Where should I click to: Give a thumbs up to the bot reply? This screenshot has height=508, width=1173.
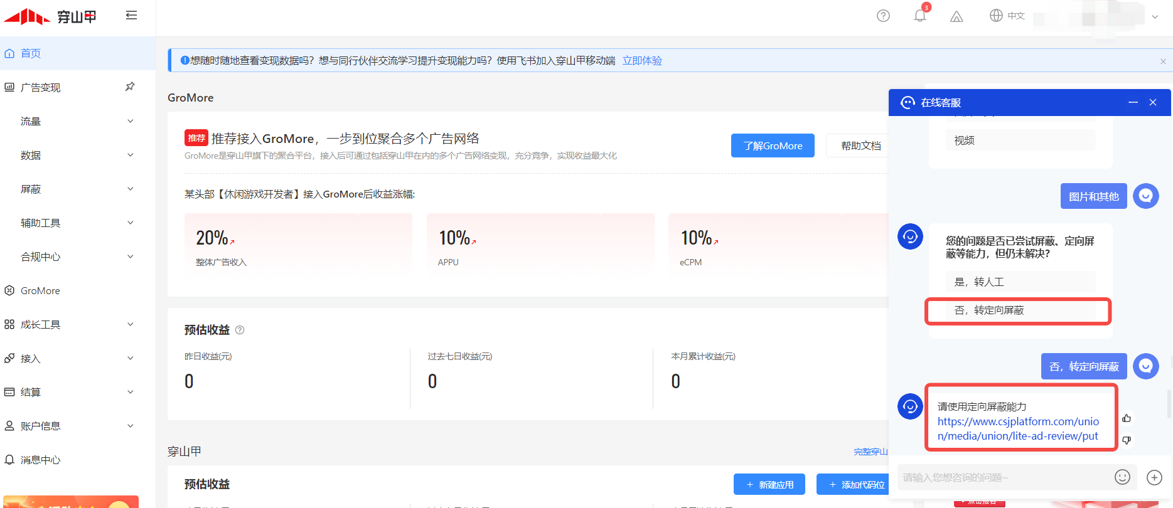point(1127,418)
